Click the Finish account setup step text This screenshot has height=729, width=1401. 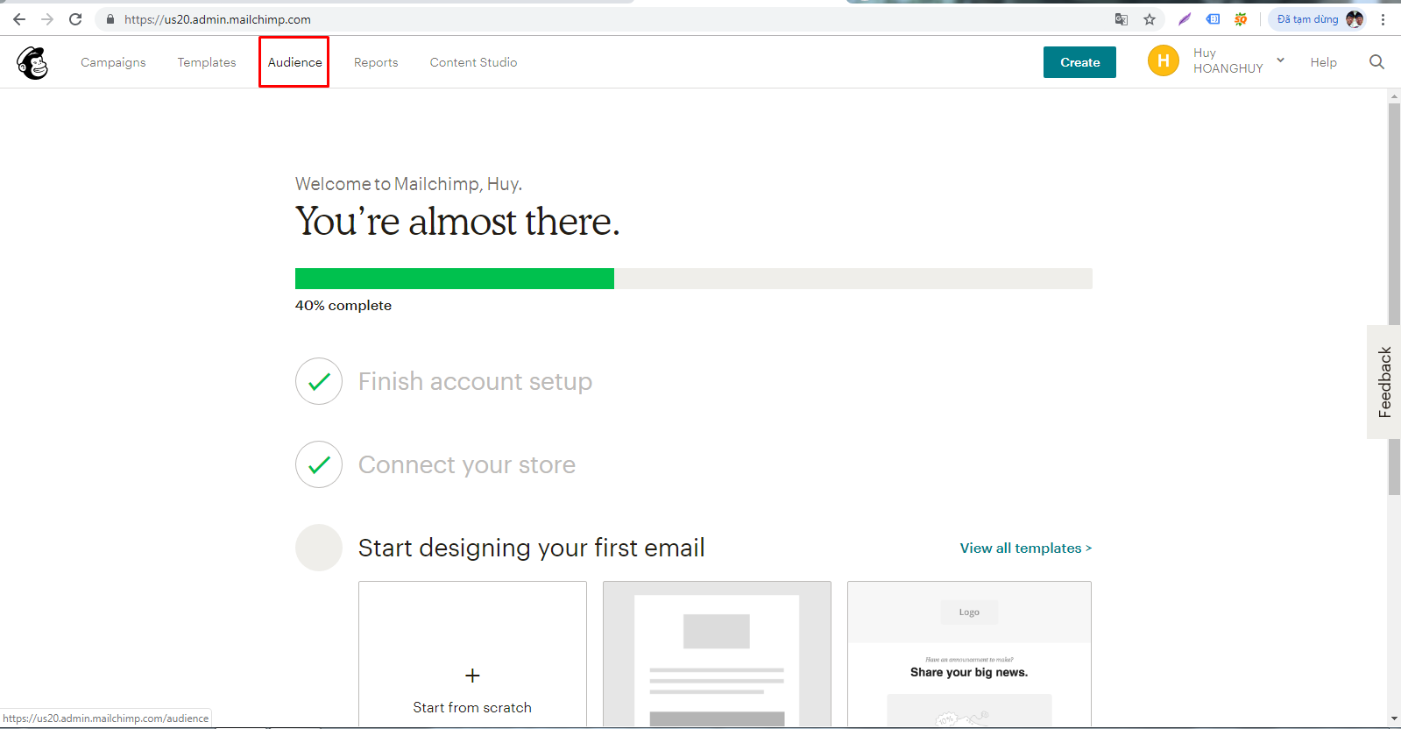tap(475, 382)
